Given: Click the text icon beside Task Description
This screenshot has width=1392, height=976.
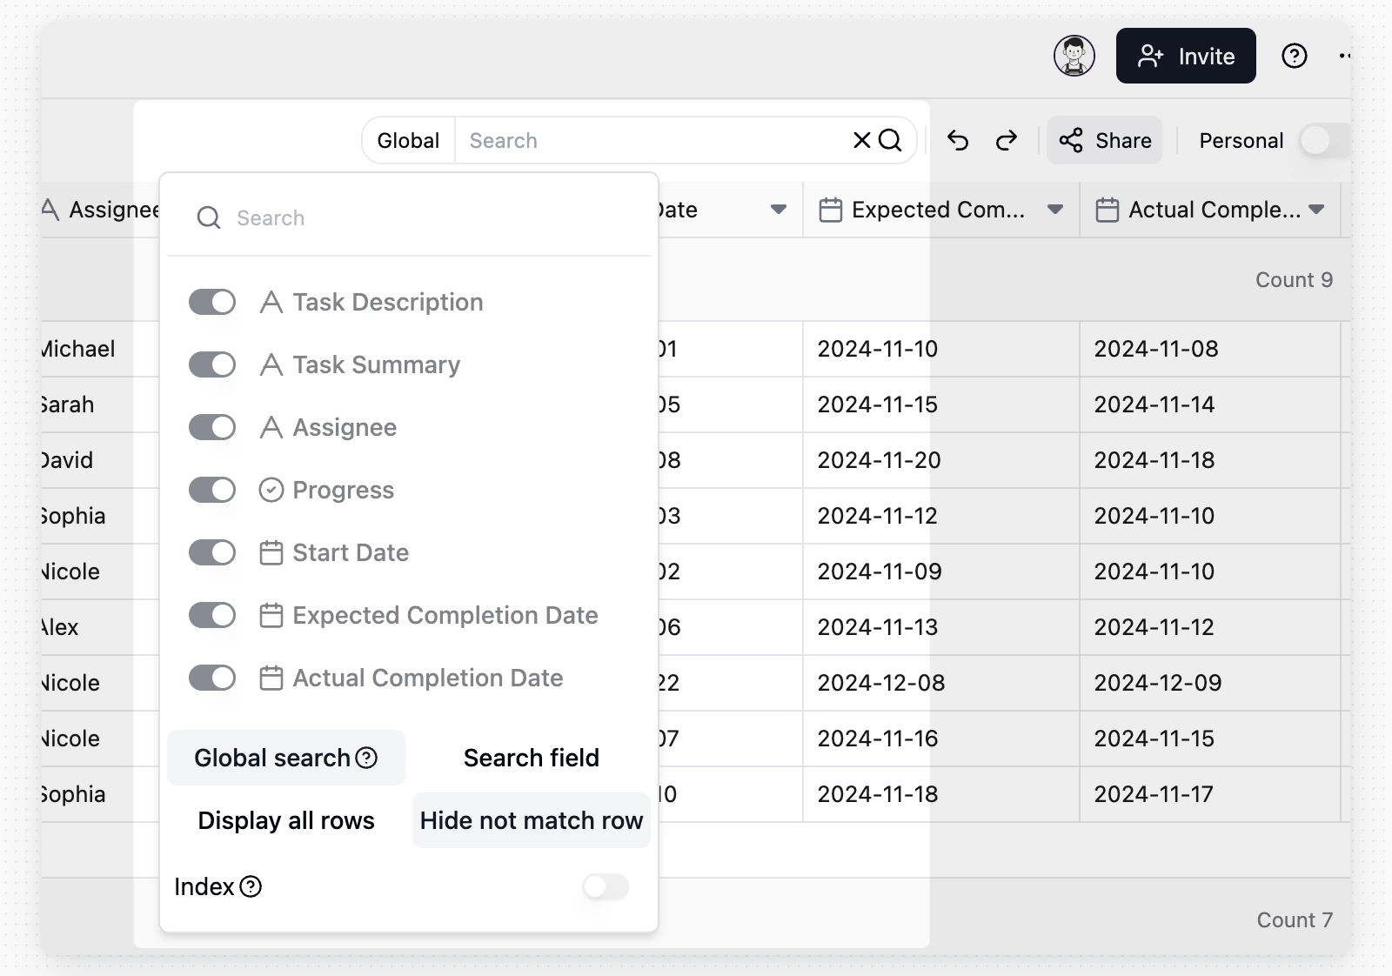Looking at the screenshot, I should click(271, 302).
